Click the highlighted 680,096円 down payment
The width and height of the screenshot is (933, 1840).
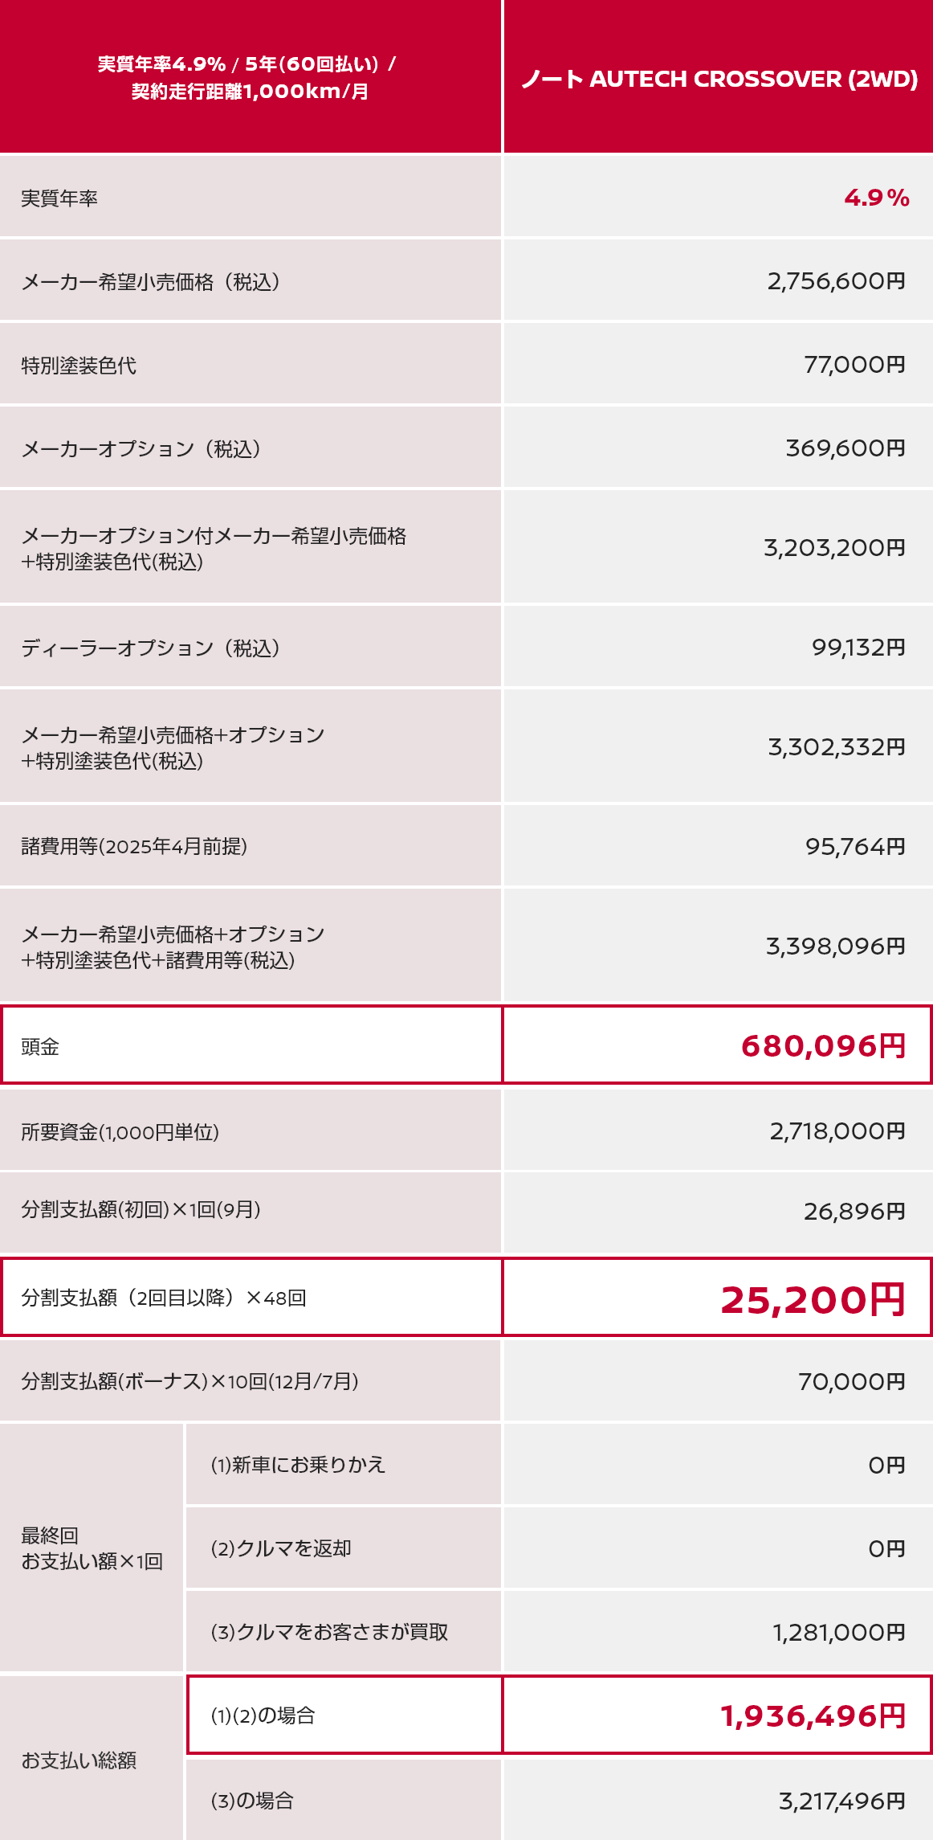[823, 1046]
